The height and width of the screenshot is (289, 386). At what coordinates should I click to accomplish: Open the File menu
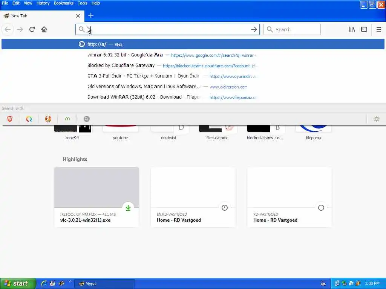(5, 3)
